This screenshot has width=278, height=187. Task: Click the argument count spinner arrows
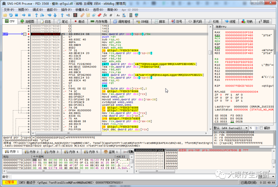coord(257,128)
